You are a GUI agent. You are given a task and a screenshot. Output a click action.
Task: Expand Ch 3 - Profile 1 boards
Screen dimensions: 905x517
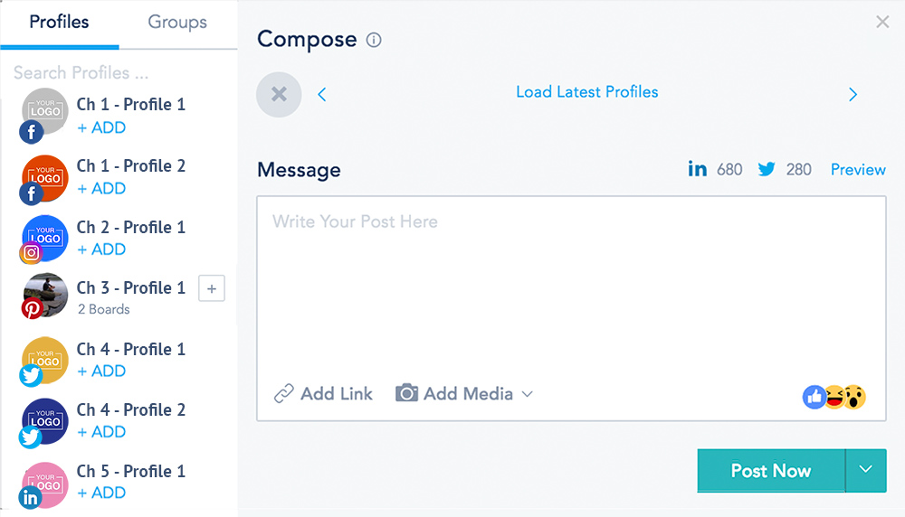[x=211, y=289]
